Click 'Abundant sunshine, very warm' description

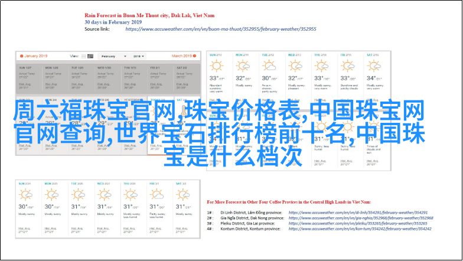216,89
